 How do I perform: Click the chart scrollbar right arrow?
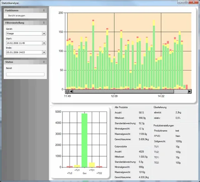(x=190, y=91)
